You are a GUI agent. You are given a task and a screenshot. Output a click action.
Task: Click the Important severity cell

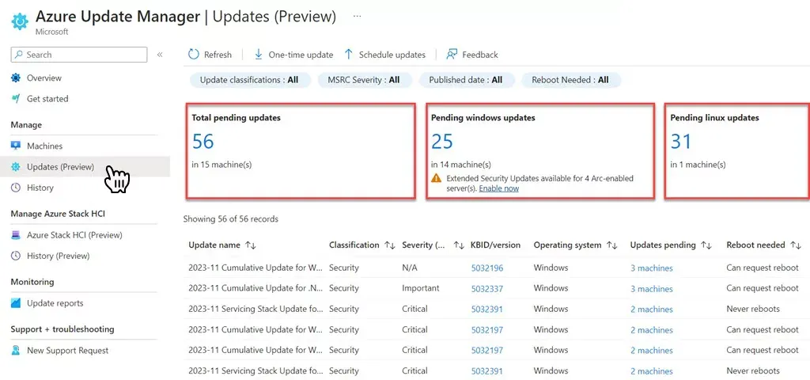pos(421,288)
